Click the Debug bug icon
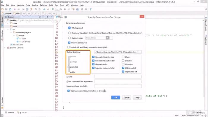 (65, 9)
